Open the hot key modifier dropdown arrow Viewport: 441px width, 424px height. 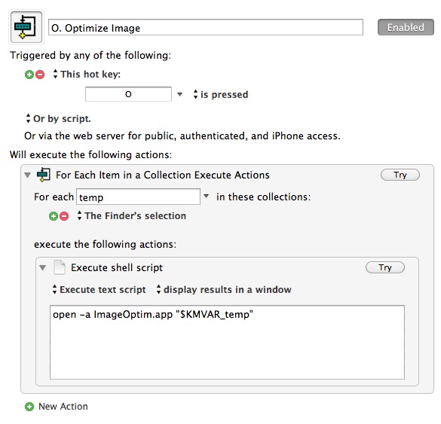coord(179,94)
